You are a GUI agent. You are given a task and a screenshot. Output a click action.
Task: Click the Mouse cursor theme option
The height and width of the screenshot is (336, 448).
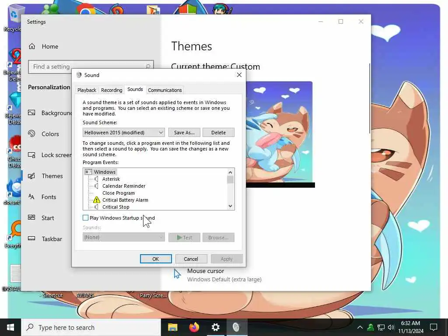pyautogui.click(x=217, y=275)
